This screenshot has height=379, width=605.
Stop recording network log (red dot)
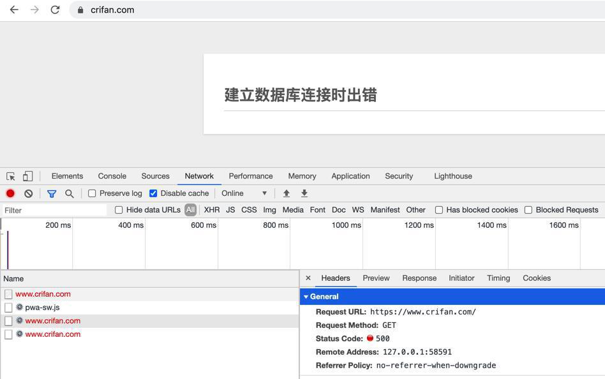tap(10, 193)
